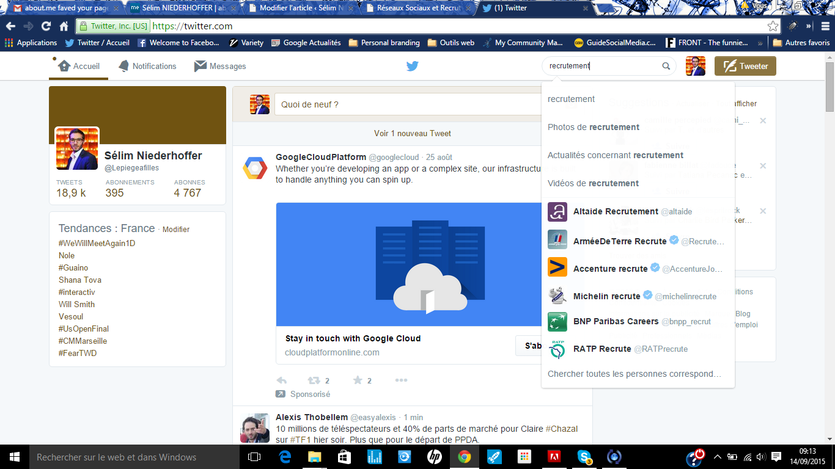Open Twitter / Accueil bookmark
This screenshot has height=469, width=835.
click(97, 43)
